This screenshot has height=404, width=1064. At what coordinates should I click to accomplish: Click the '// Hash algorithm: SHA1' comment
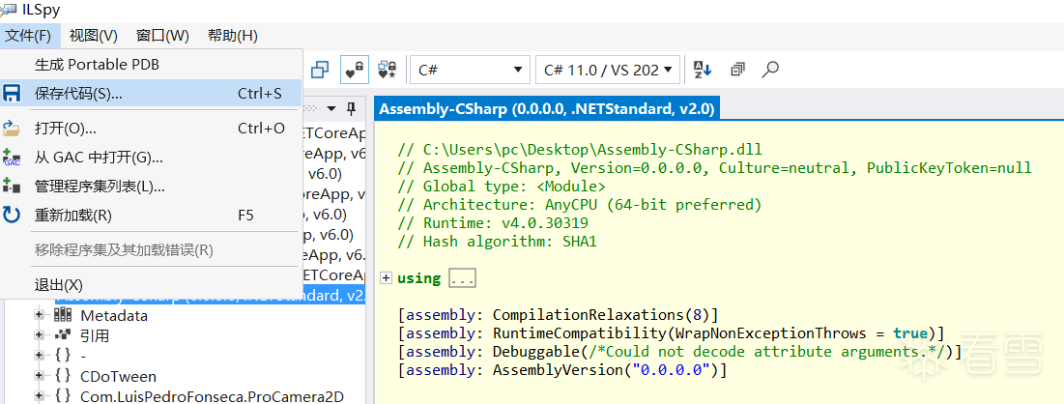[x=498, y=241]
